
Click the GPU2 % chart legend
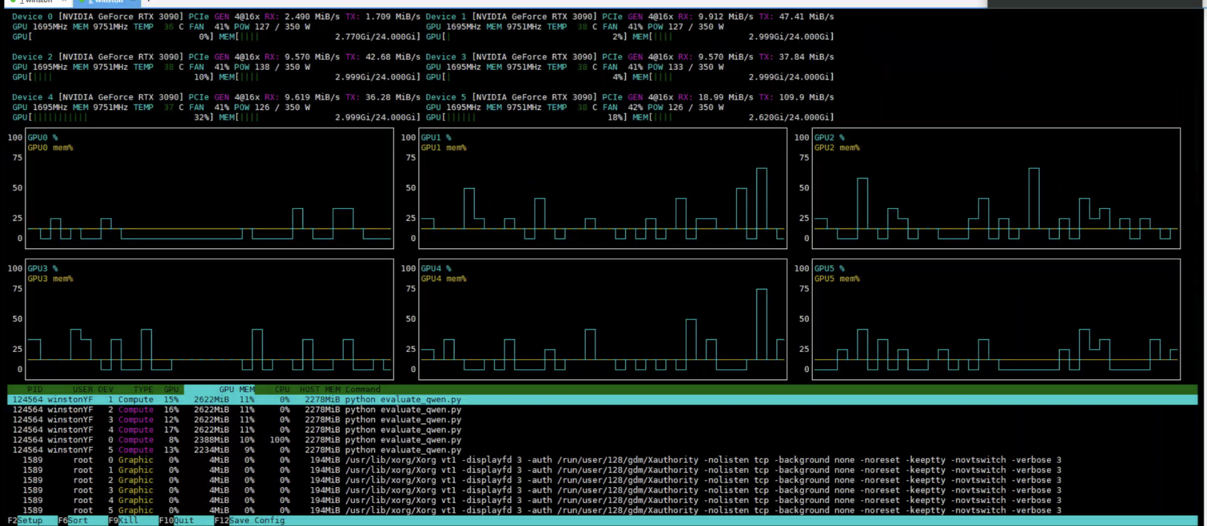829,138
